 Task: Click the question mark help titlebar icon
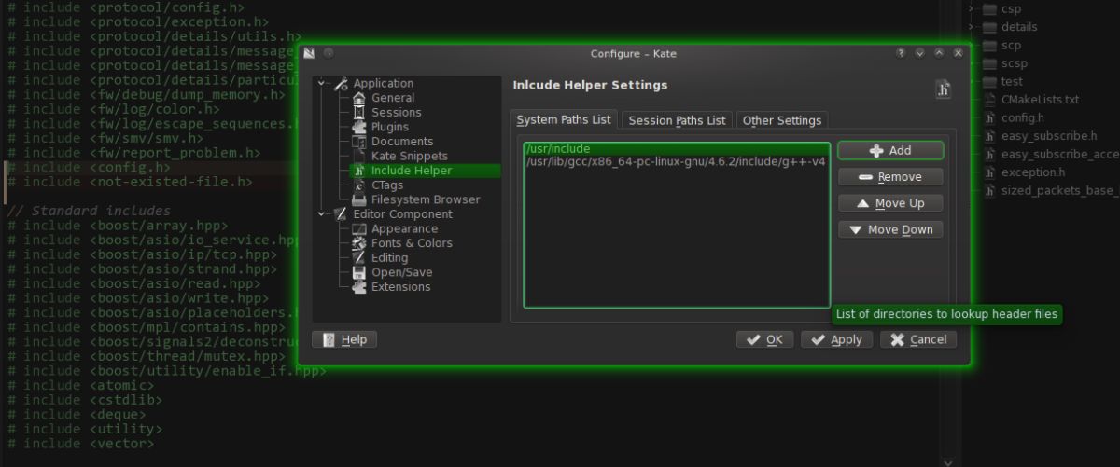(x=902, y=53)
